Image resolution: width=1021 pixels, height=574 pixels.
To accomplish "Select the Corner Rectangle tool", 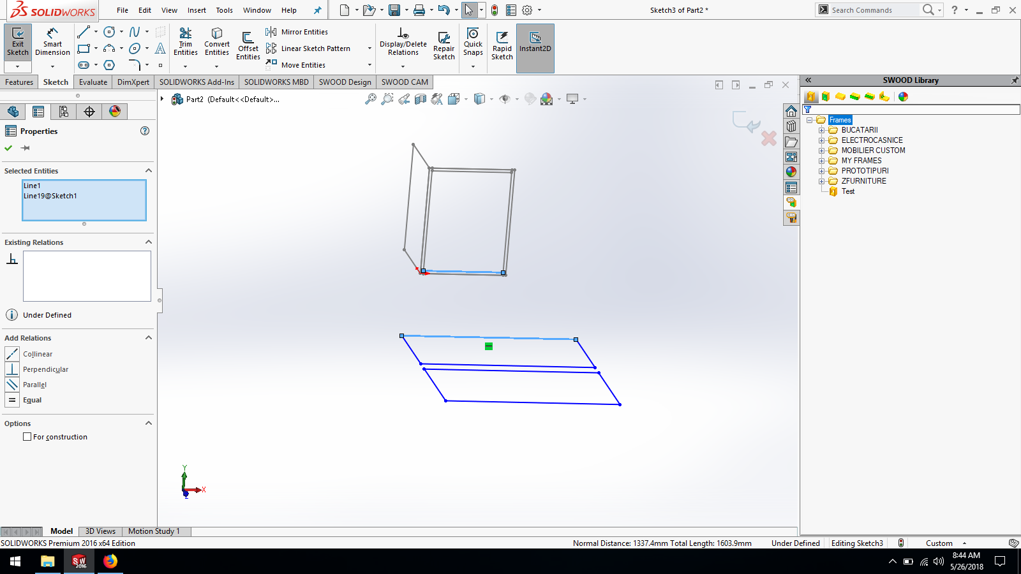I will [x=84, y=48].
